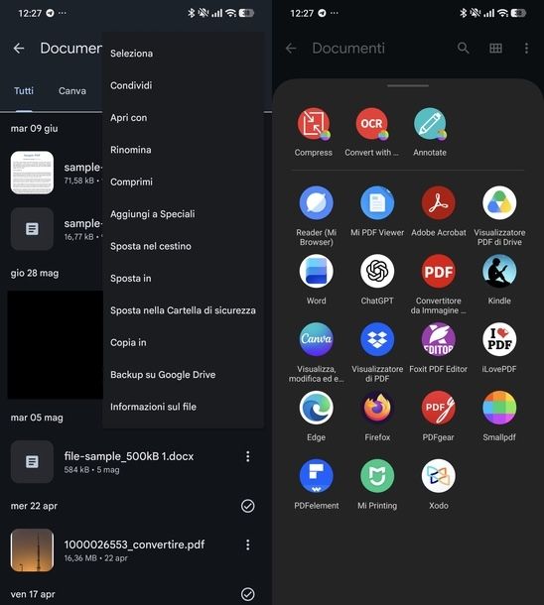
Task: Tap the left screen Wi-Fi status icon
Action: (230, 13)
